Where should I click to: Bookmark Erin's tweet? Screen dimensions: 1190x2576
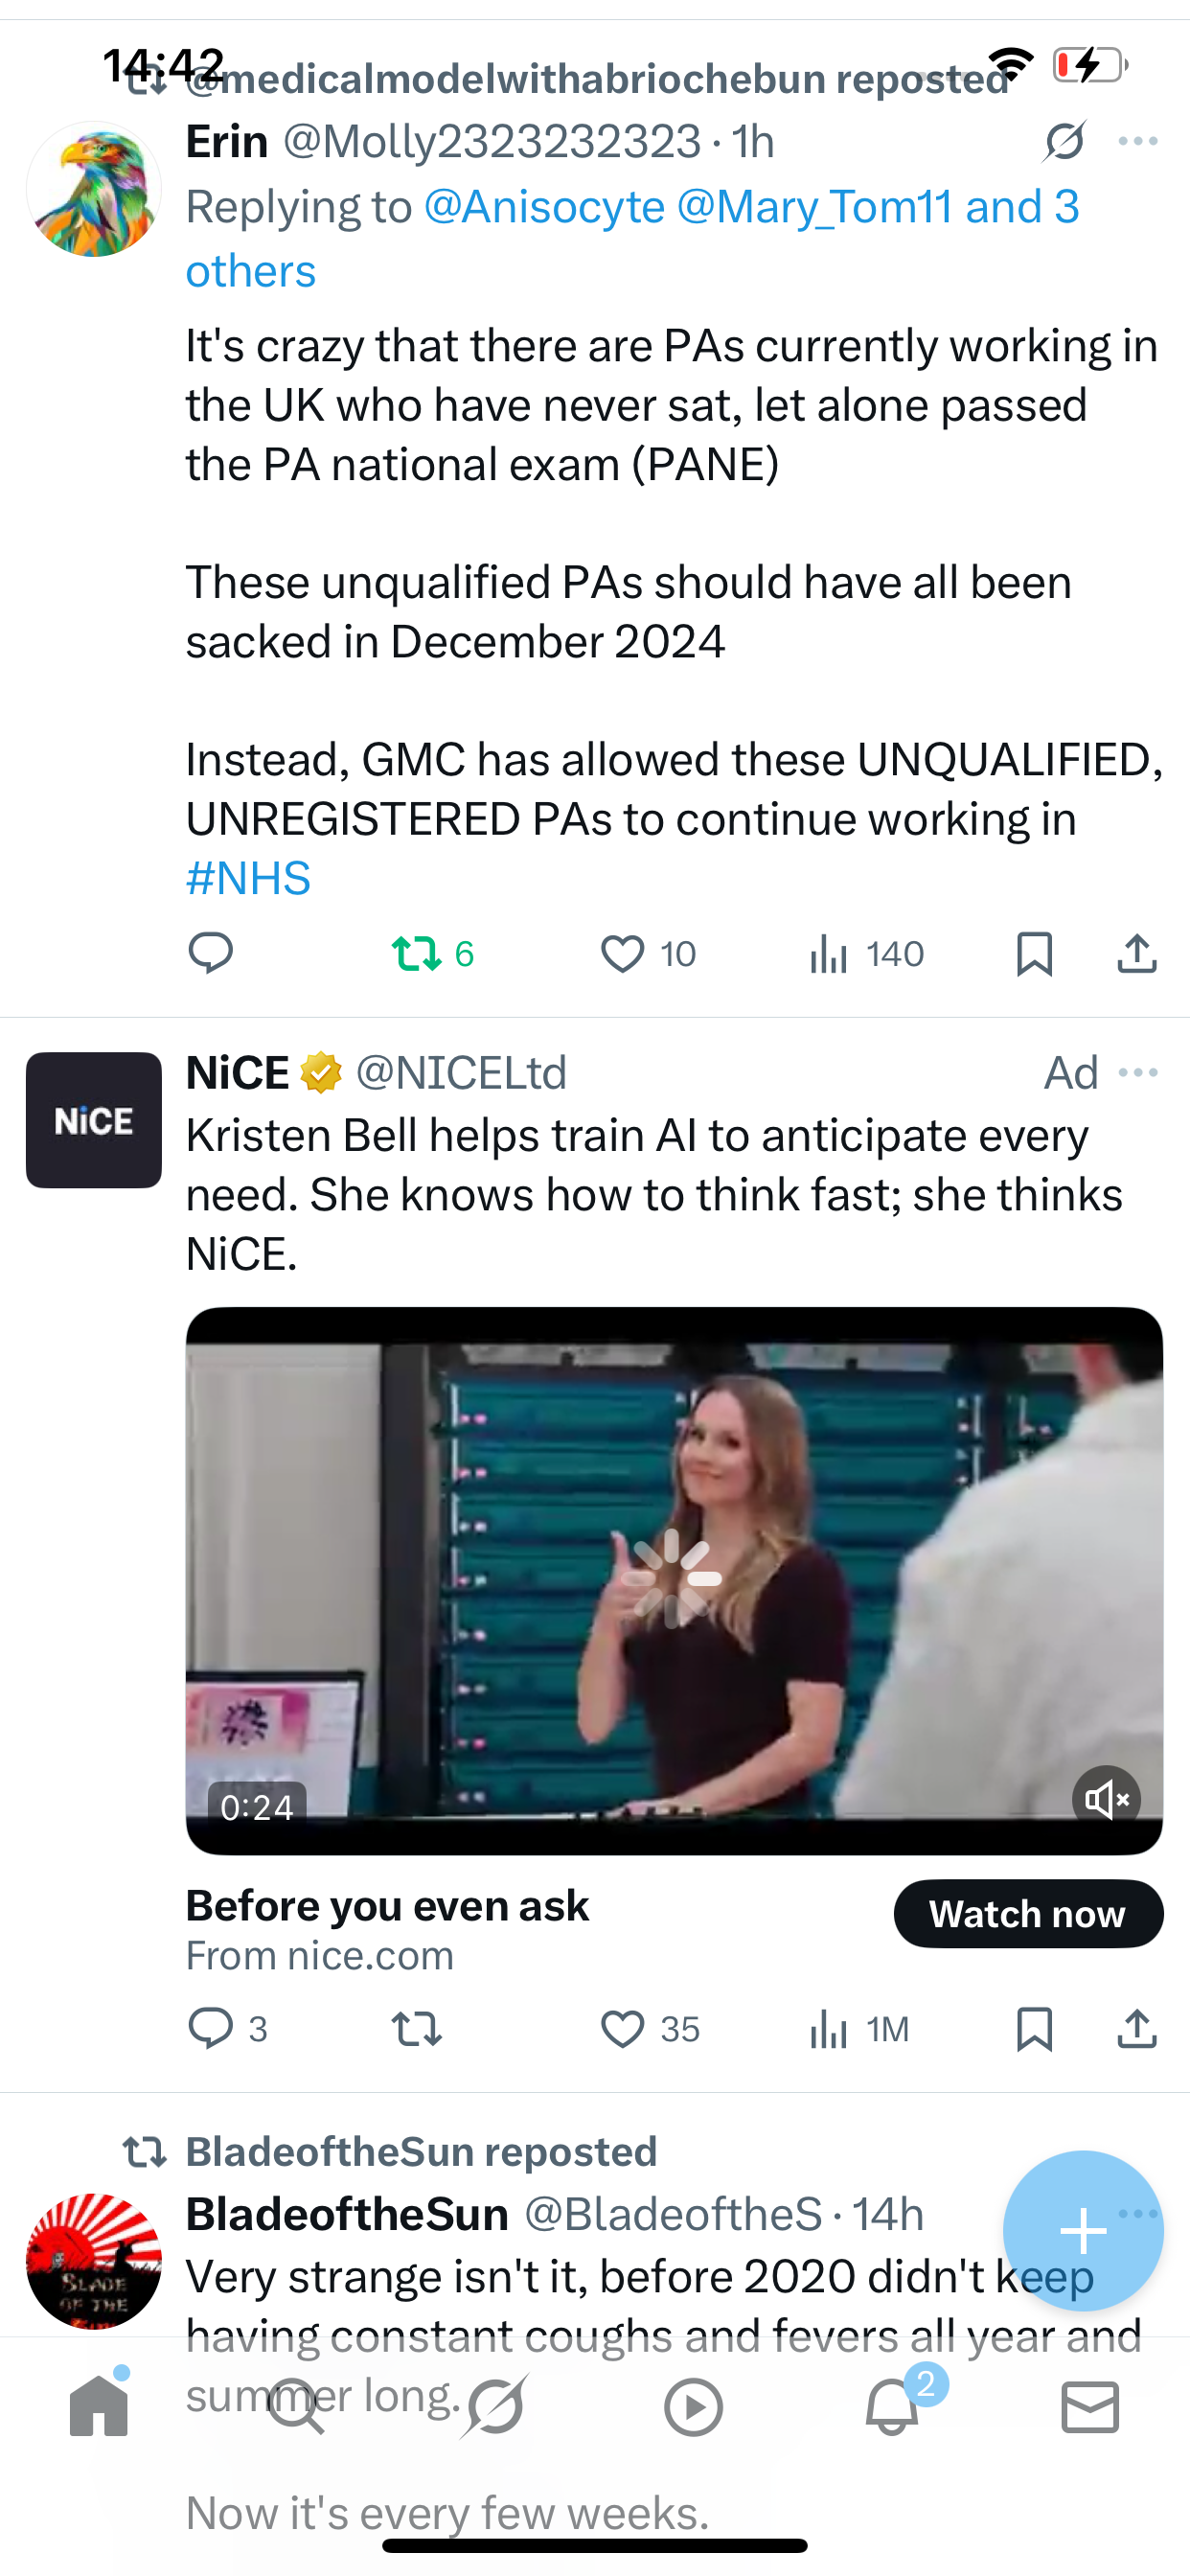(1033, 953)
